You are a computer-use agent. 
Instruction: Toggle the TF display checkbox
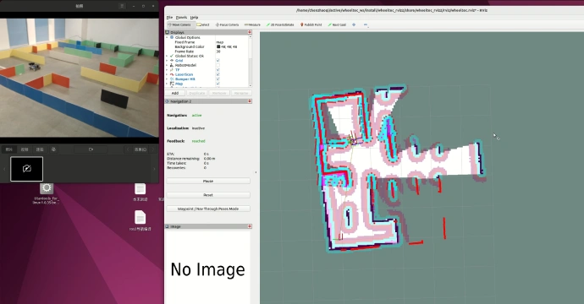[218, 70]
